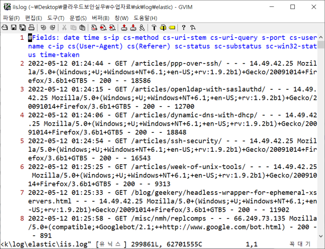Click the scrollbar down arrow
This screenshot has width=325, height=249.
321,236
